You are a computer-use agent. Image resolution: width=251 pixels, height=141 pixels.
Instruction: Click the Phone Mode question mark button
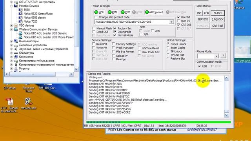[223, 56]
